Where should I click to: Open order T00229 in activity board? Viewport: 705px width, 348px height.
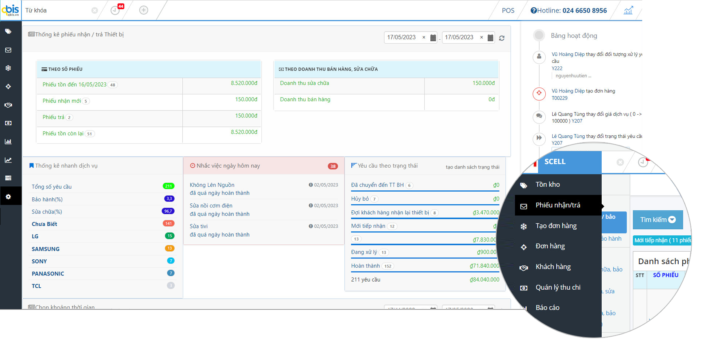[560, 98]
